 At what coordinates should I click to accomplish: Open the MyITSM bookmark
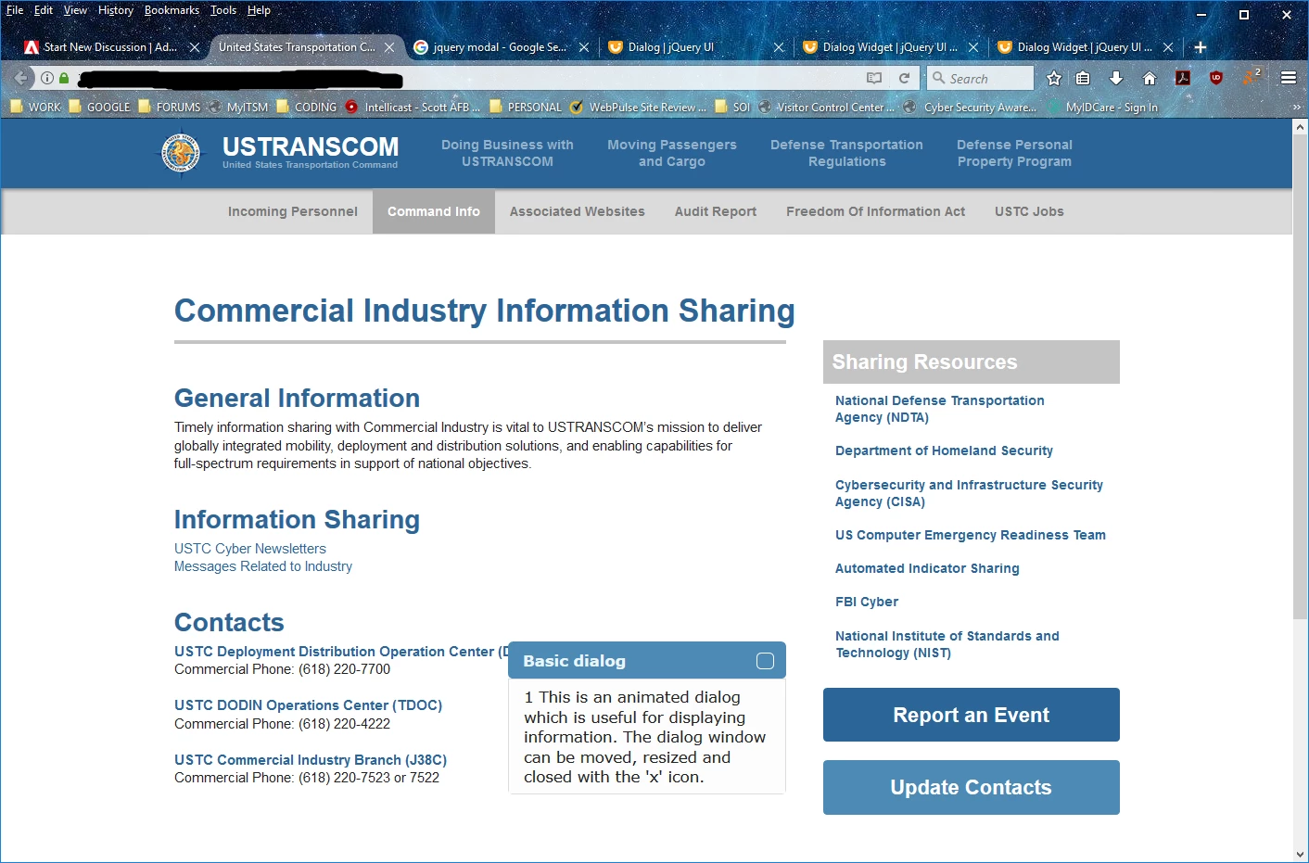237,108
